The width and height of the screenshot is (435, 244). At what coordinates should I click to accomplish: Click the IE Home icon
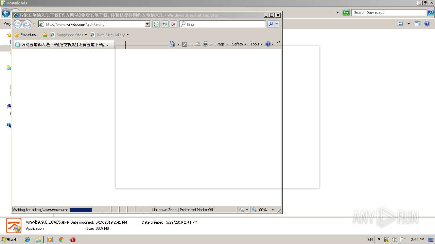pos(172,44)
